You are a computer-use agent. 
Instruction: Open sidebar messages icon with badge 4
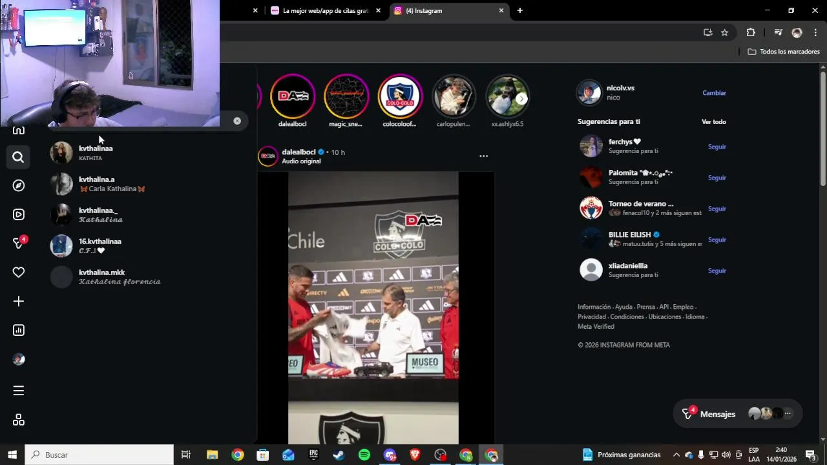pyautogui.click(x=19, y=243)
